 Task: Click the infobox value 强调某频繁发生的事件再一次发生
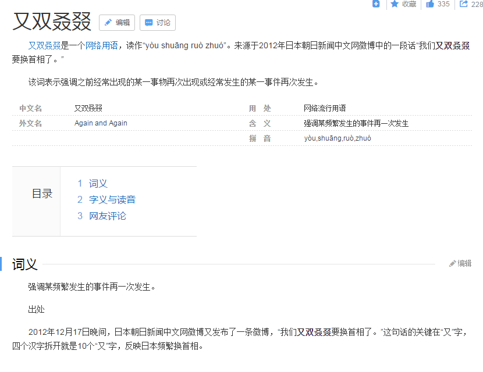[x=356, y=123]
